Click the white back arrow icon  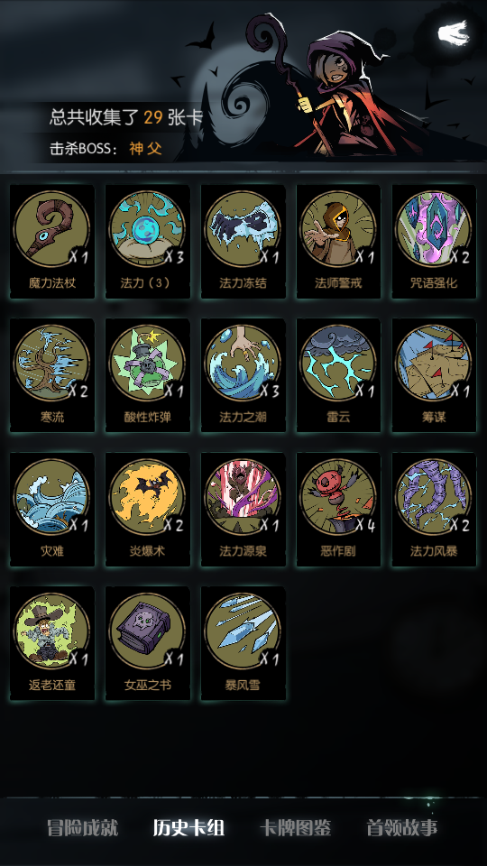point(454,33)
